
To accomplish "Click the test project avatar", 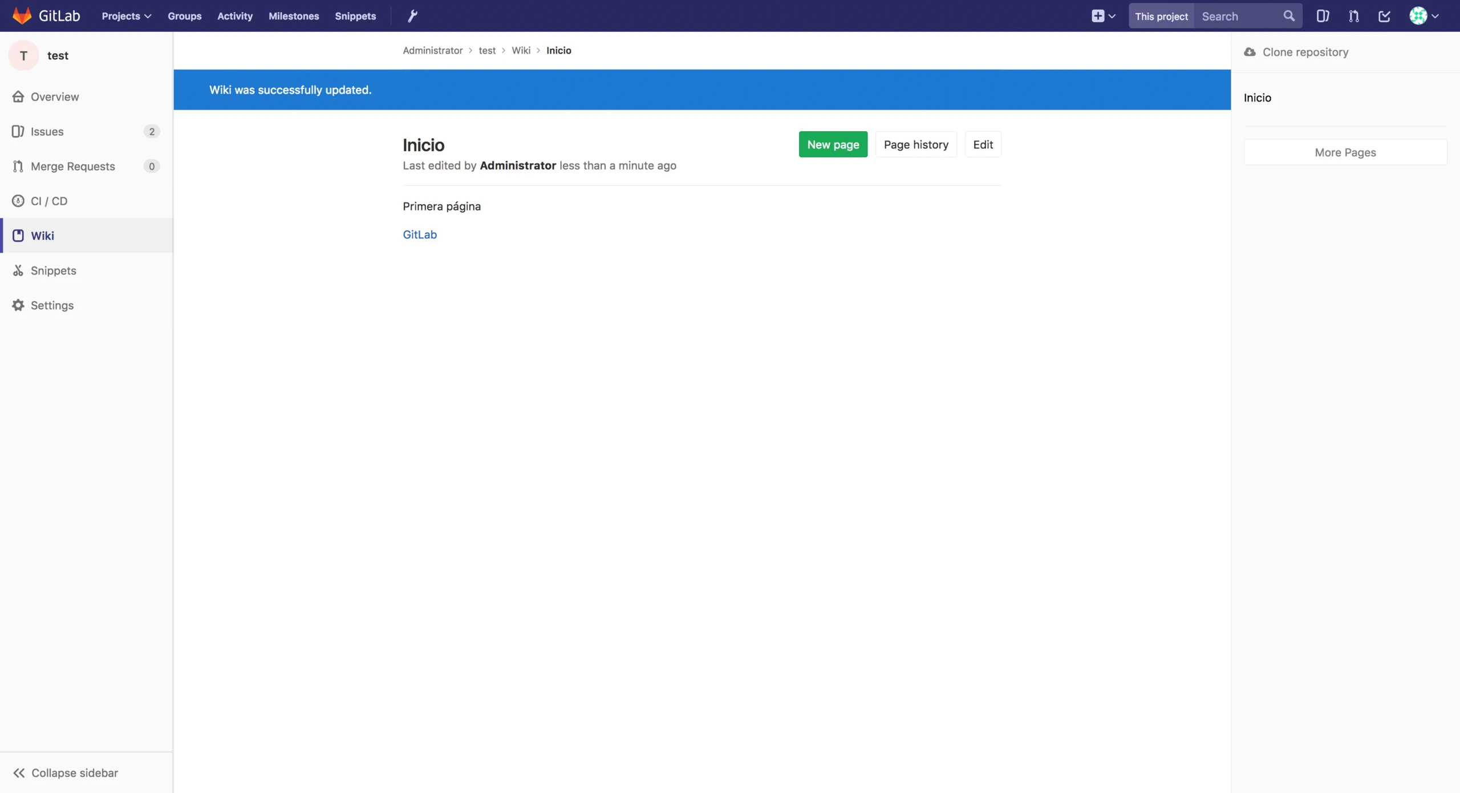I will (x=23, y=55).
